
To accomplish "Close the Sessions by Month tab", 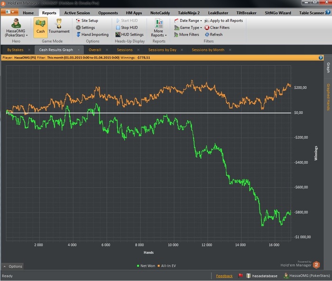I will pos(230,50).
